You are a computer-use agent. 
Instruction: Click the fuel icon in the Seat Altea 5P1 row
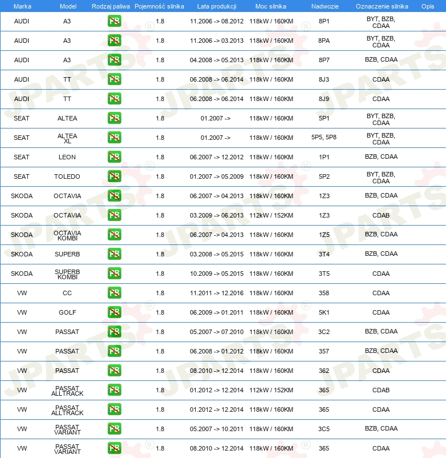coord(114,118)
